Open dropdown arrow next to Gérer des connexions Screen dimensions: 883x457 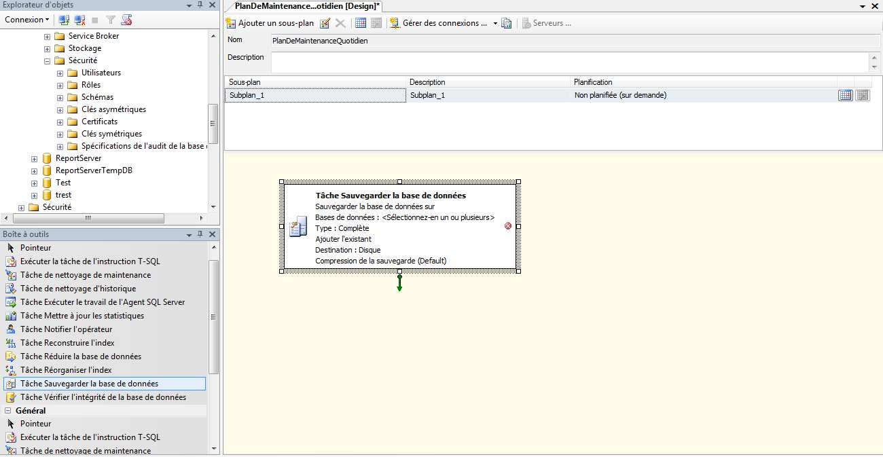coord(495,23)
